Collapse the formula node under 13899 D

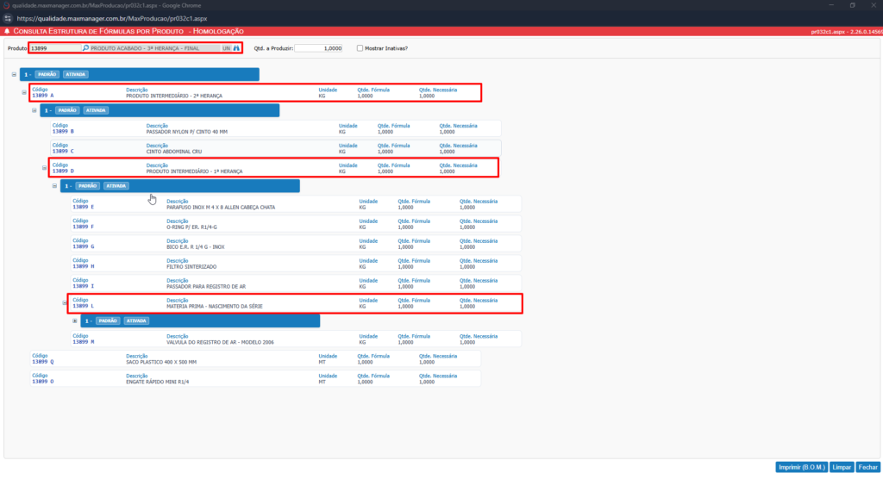tap(55, 185)
